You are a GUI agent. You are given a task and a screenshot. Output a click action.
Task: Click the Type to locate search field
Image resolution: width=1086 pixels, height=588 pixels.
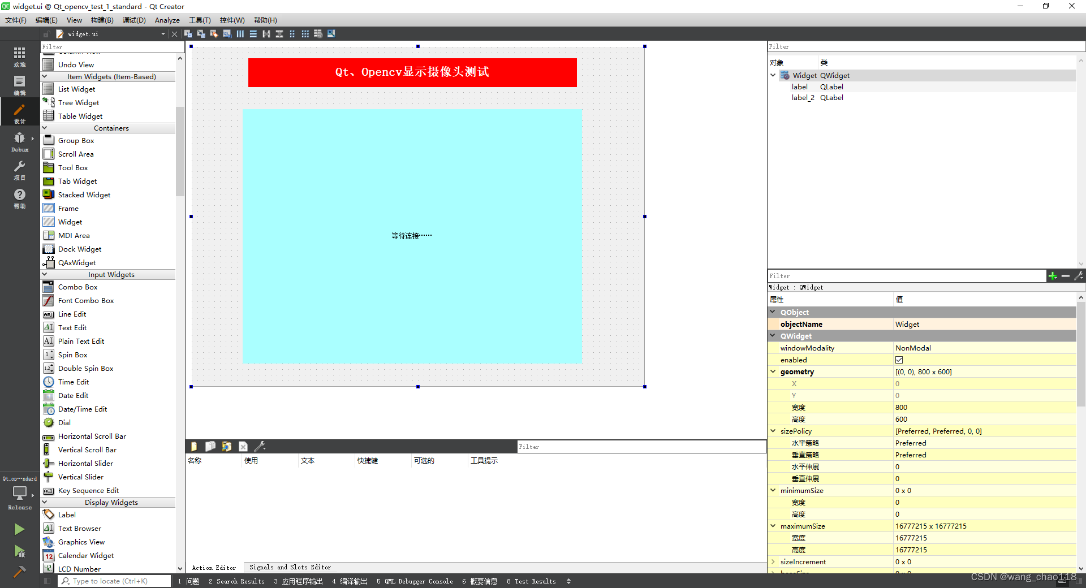tap(115, 581)
